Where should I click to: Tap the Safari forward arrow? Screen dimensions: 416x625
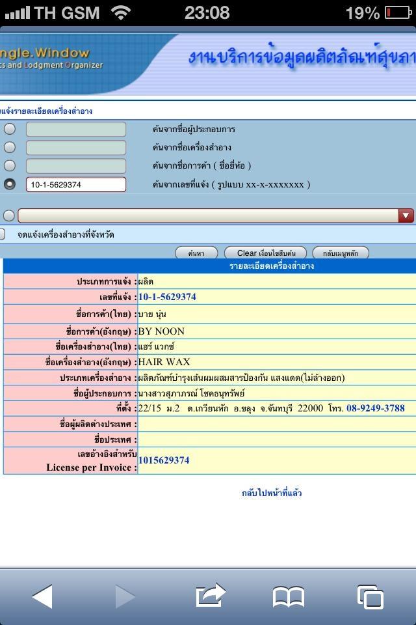point(125,596)
